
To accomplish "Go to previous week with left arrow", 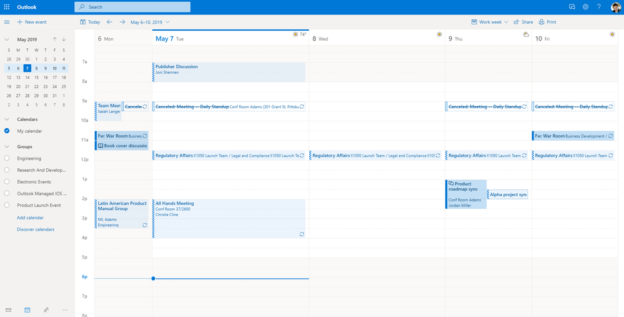I will 109,22.
